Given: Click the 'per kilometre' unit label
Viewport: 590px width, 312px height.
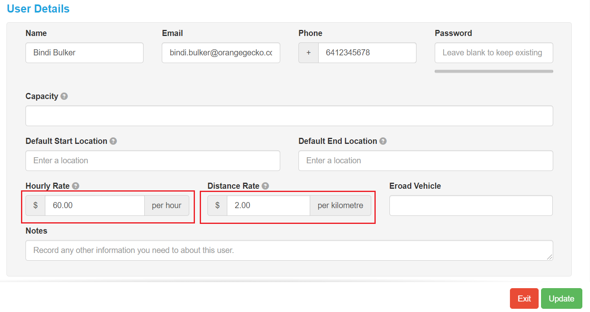Looking at the screenshot, I should (x=340, y=205).
